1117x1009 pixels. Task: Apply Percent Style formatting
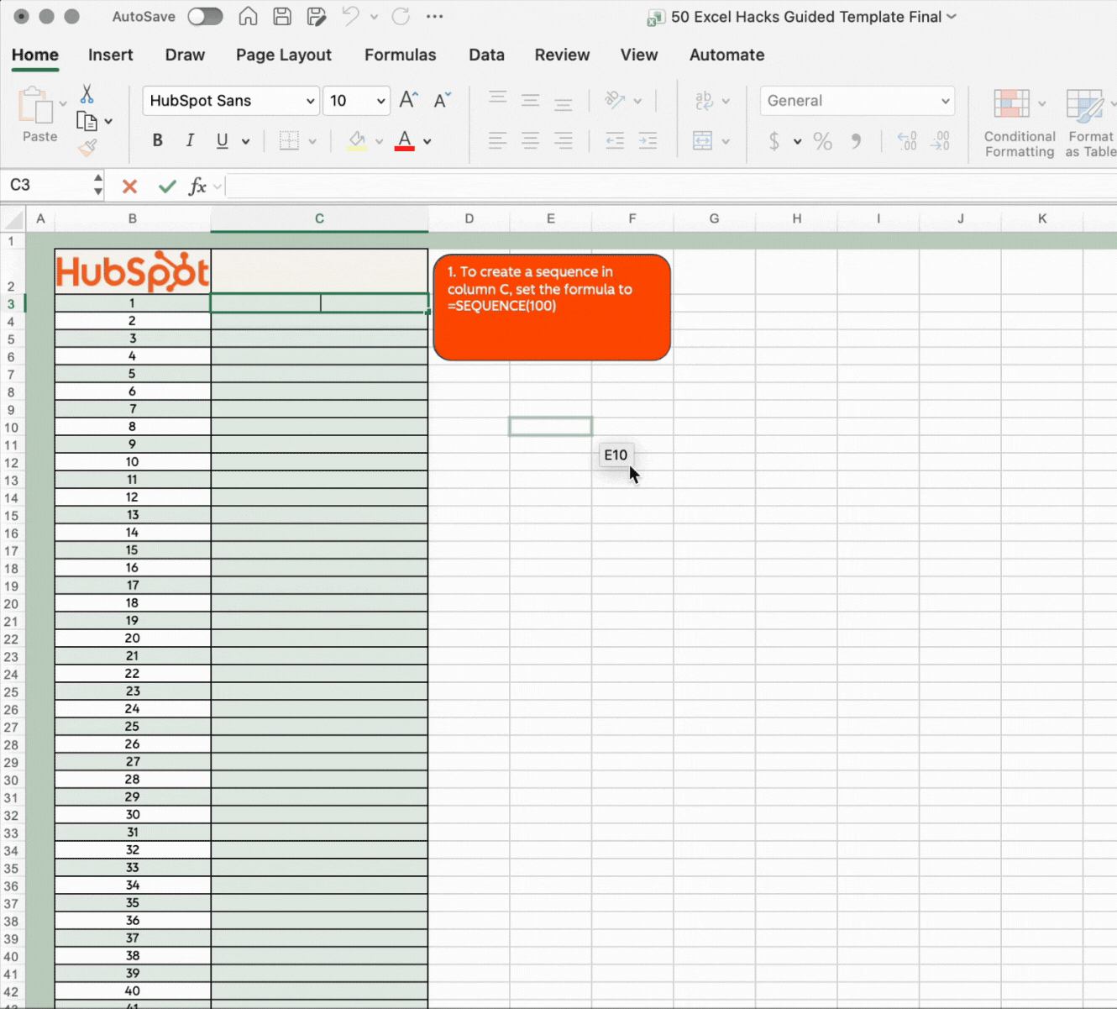pyautogui.click(x=822, y=141)
